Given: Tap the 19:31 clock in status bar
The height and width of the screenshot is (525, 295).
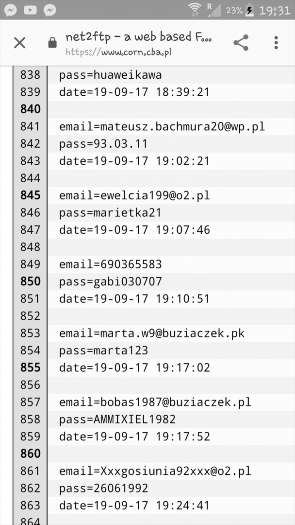Looking at the screenshot, I should coord(275,10).
